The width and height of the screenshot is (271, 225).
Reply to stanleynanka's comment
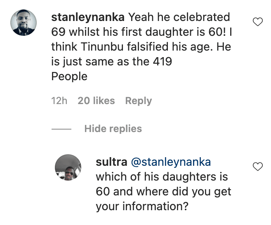138,101
